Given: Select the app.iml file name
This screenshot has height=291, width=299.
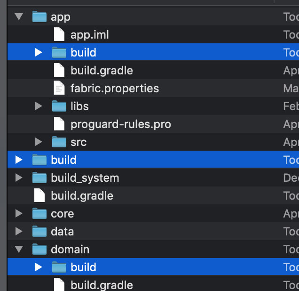Looking at the screenshot, I should pyautogui.click(x=90, y=34).
